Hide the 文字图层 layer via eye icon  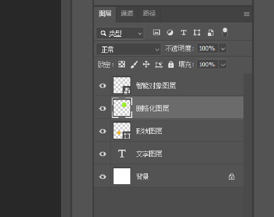pyautogui.click(x=103, y=154)
